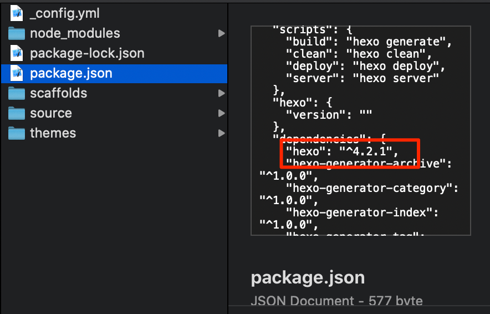The height and width of the screenshot is (314, 490).
Task: Click the scaffolds folder icon
Action: (17, 93)
